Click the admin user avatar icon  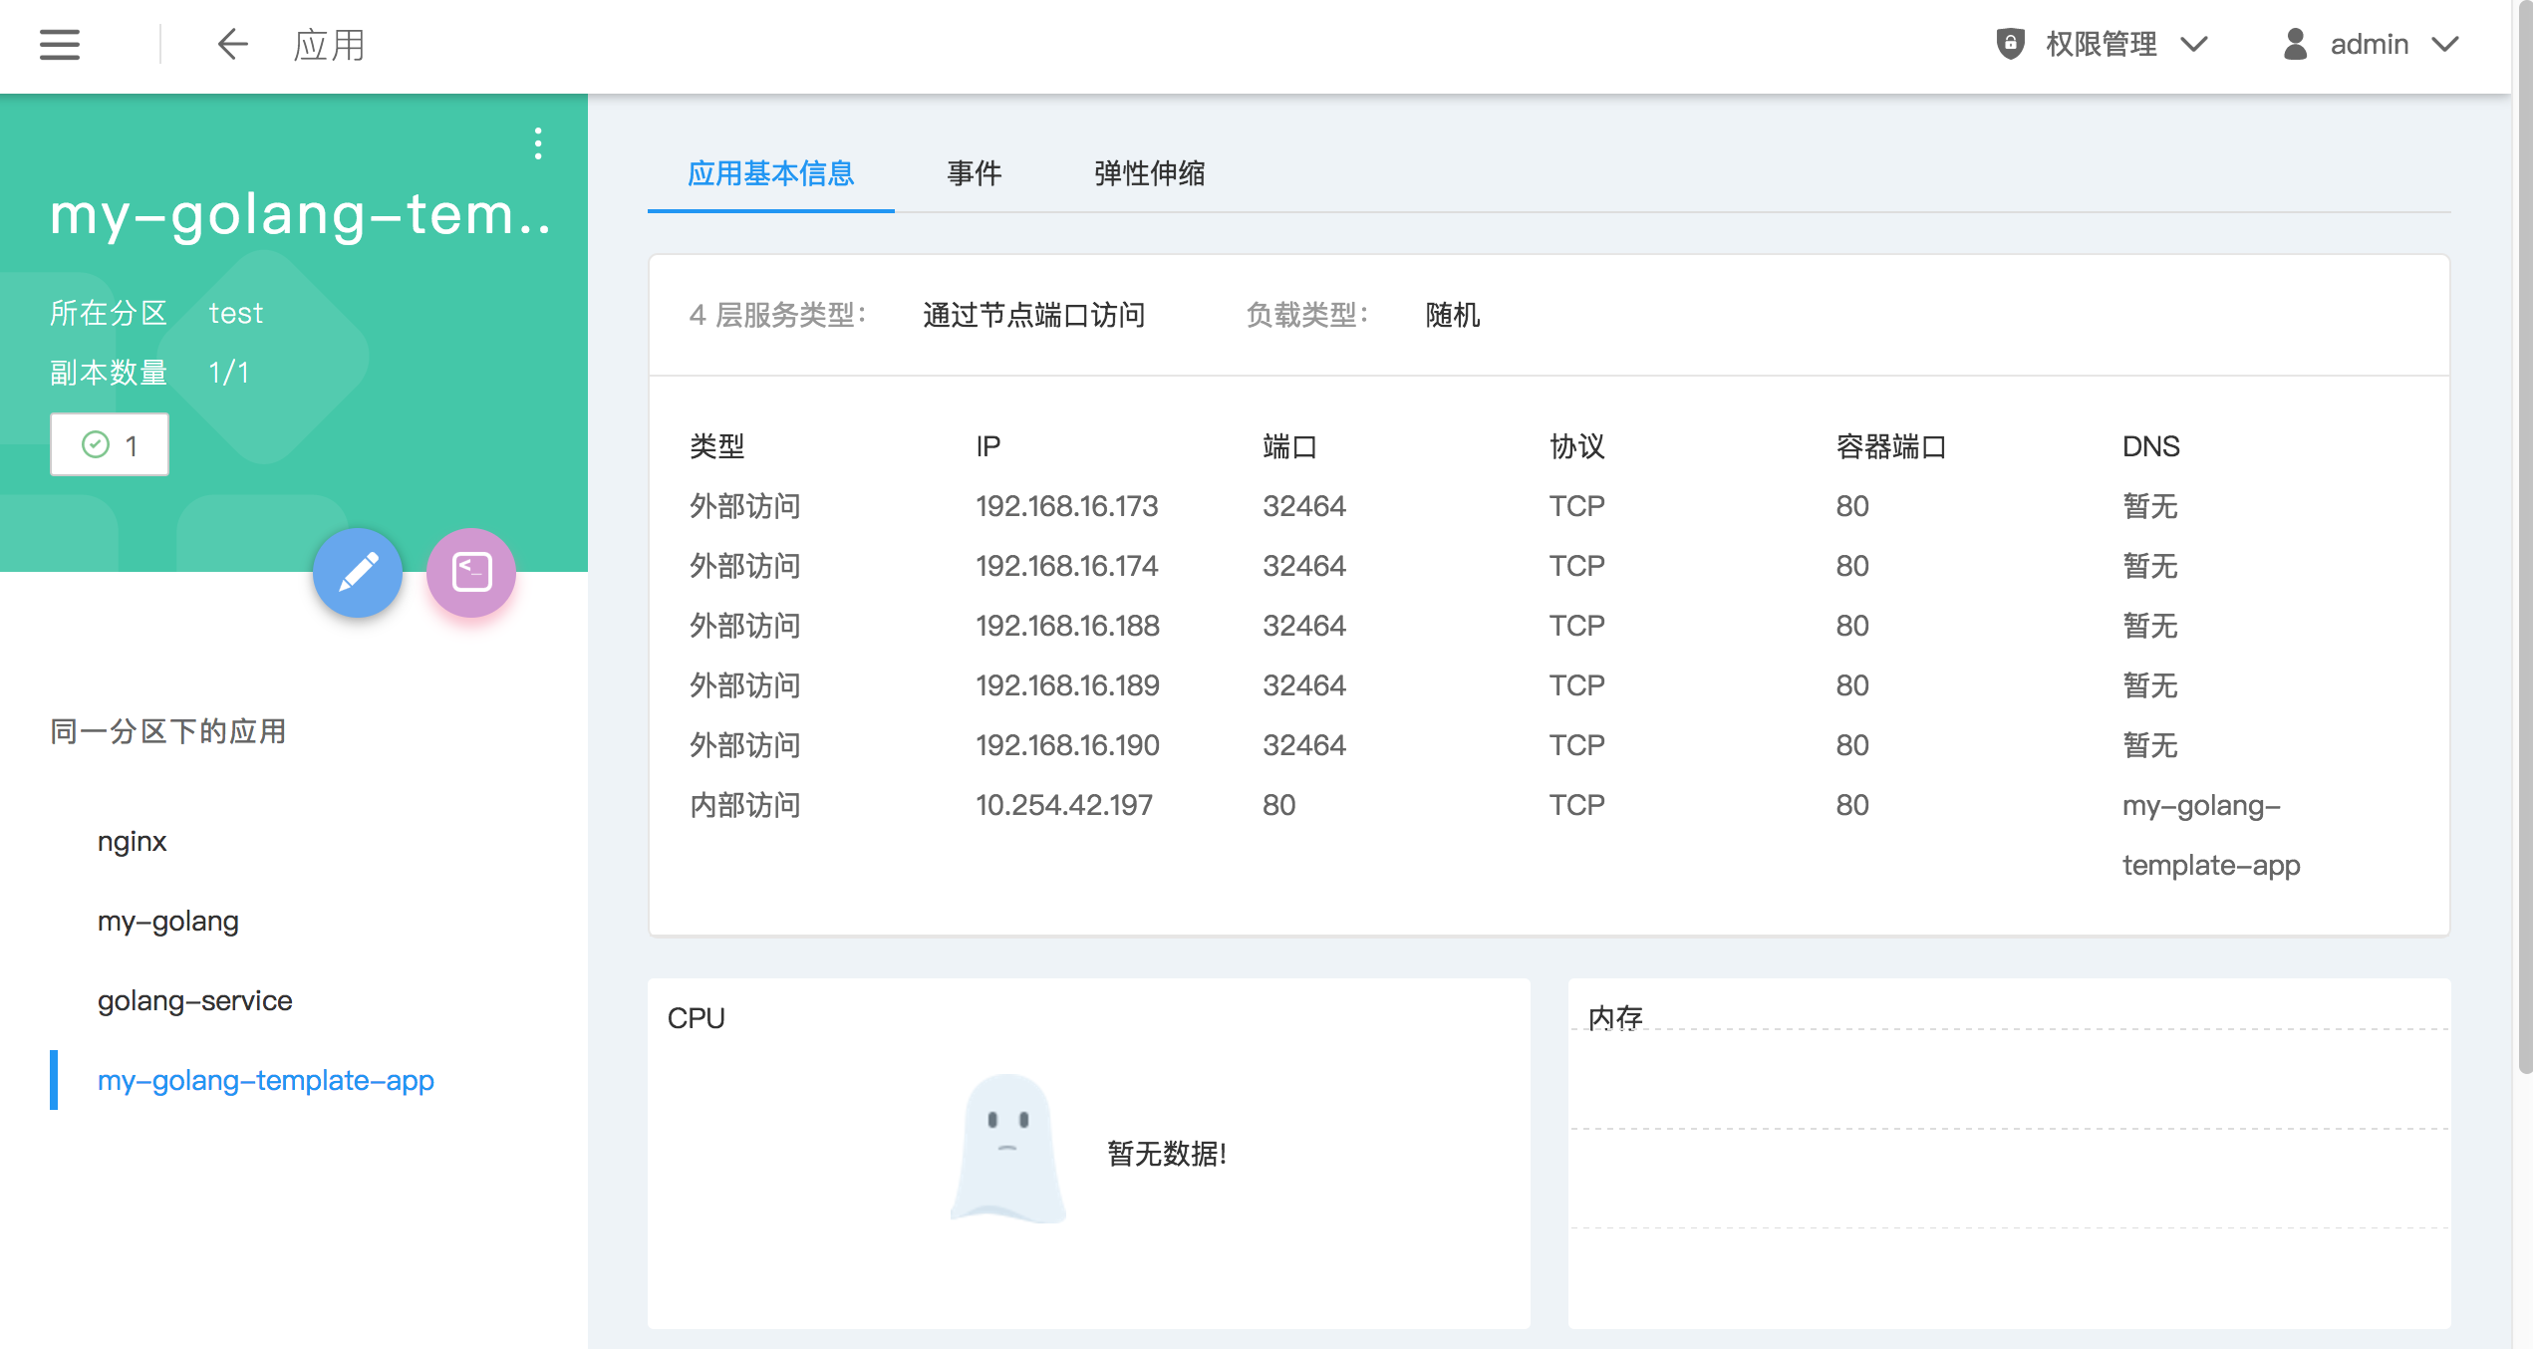(x=2295, y=44)
